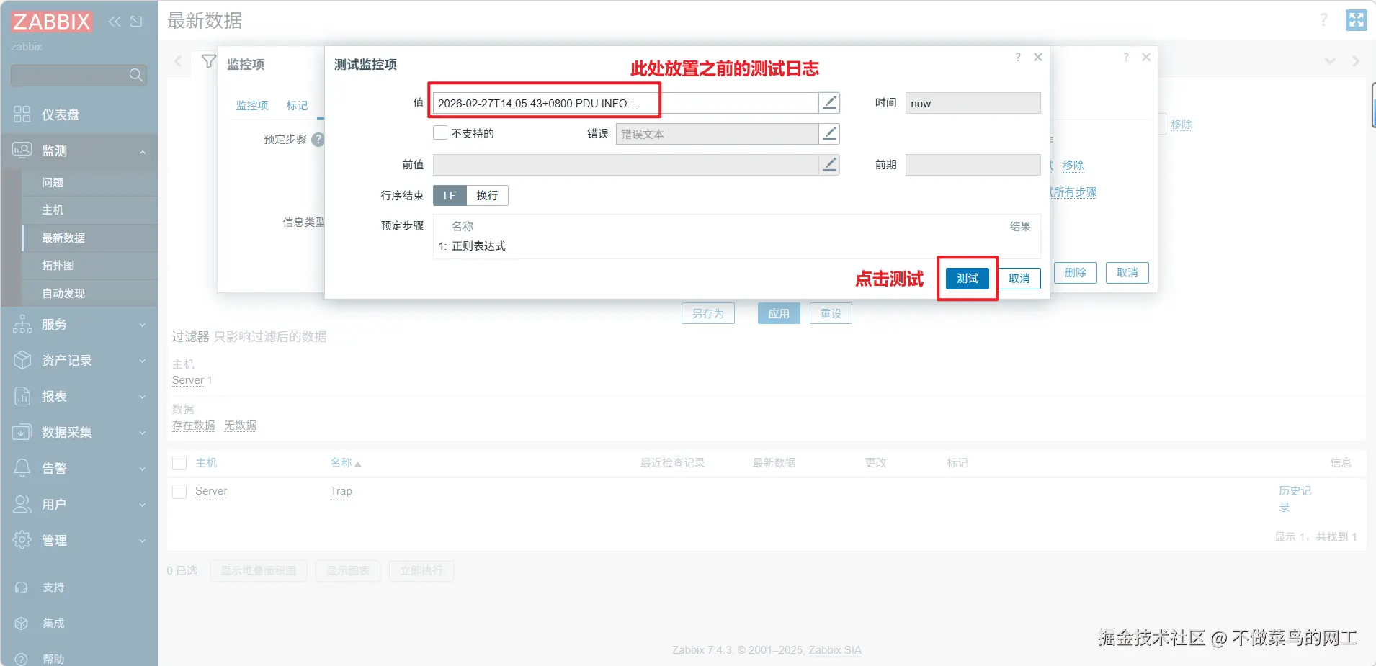Screen dimensions: 1376x666
Task: Expand the Alerts (告警) menu
Action: tap(79, 468)
